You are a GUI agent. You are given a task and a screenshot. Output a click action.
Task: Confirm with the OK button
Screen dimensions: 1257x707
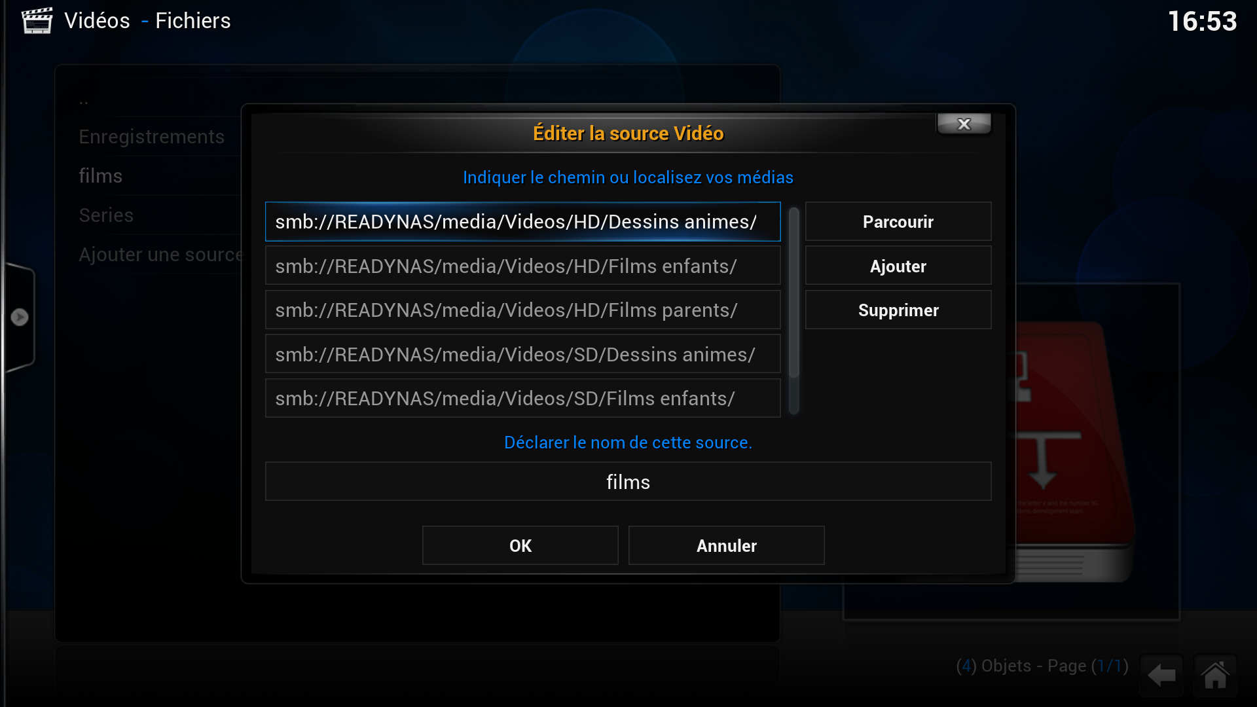(x=520, y=545)
